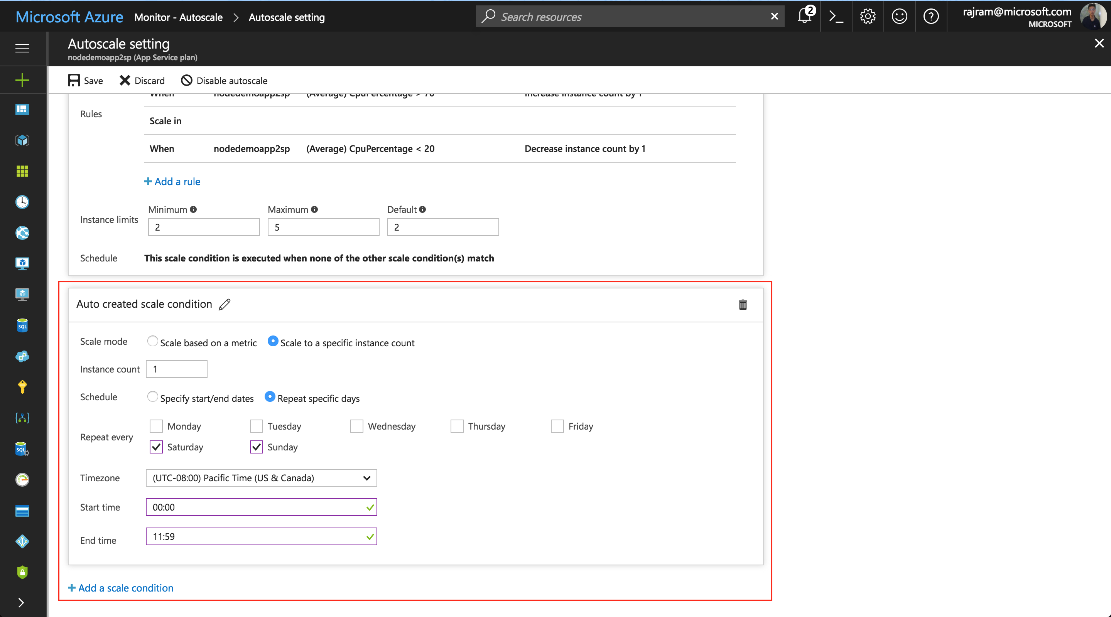Open the Timezone dropdown

[x=261, y=478]
